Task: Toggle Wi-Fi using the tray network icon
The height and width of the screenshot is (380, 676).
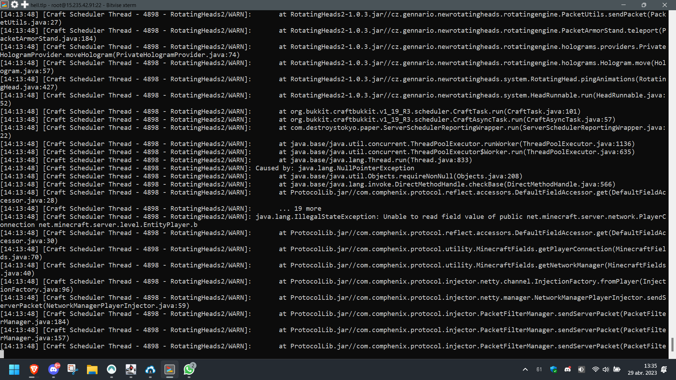Action: coord(596,370)
